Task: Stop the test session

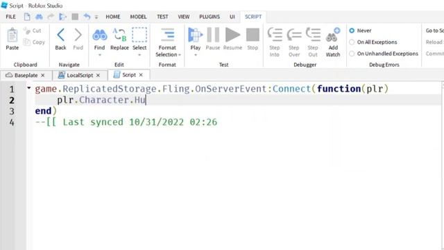Action: coord(253,35)
